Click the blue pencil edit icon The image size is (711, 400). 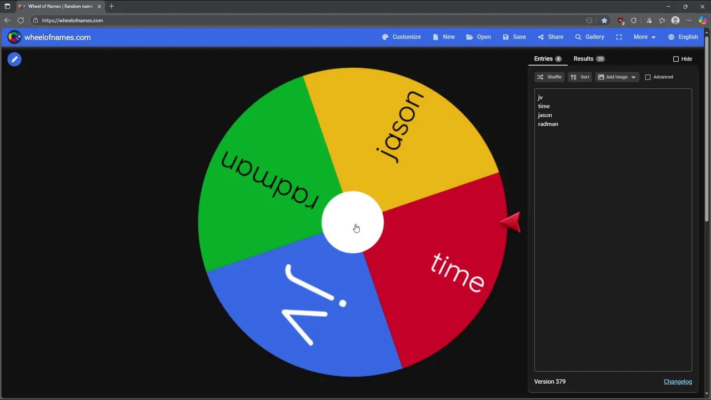pos(14,59)
